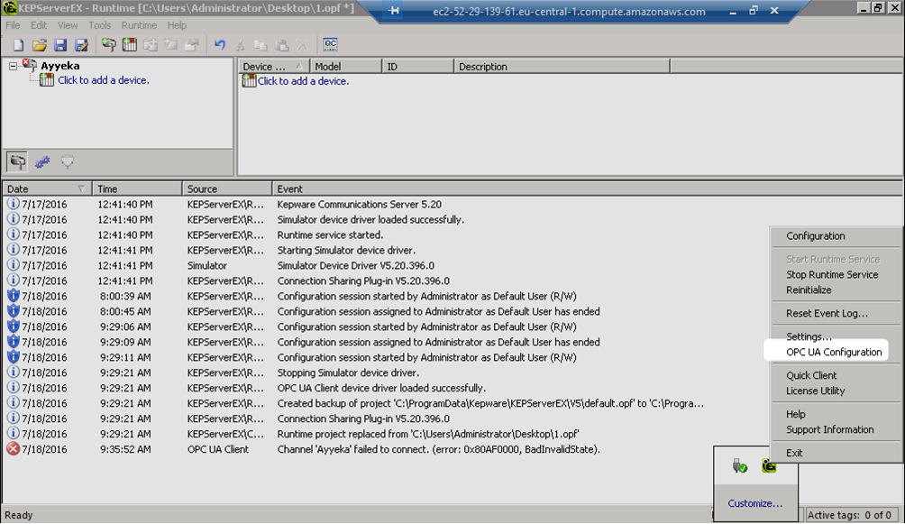Screen dimensions: 905x524
Task: Click the ID column header
Action: pos(418,67)
